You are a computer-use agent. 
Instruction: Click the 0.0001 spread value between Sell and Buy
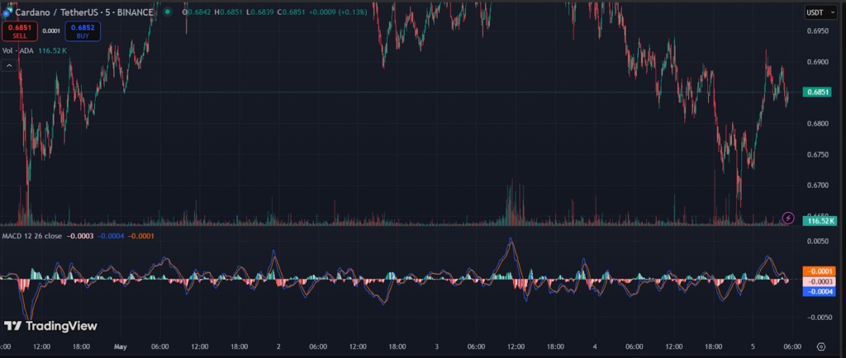[x=50, y=31]
